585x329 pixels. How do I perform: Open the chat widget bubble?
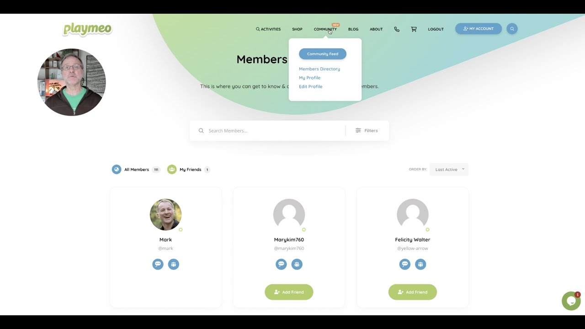click(571, 301)
